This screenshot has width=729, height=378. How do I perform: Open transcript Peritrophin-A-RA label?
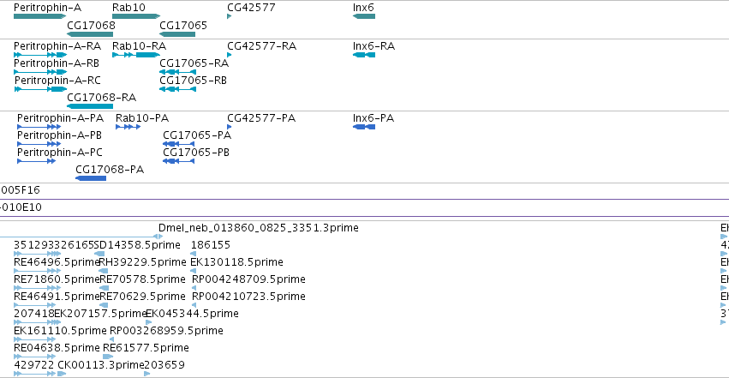pyautogui.click(x=57, y=46)
